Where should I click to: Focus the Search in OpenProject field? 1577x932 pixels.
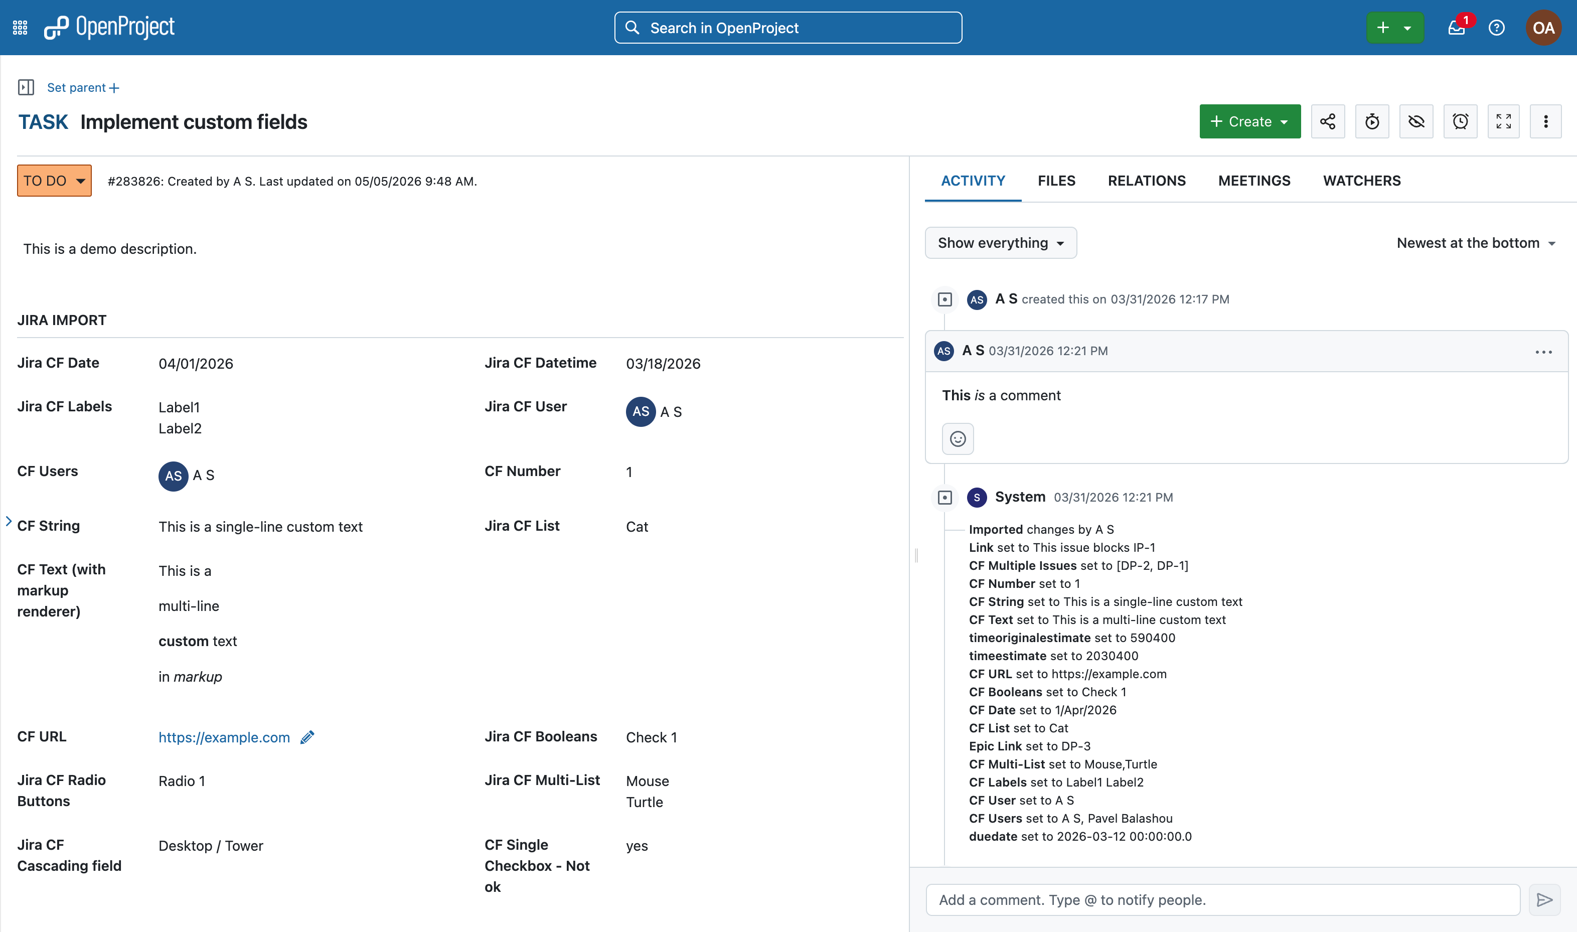(787, 28)
